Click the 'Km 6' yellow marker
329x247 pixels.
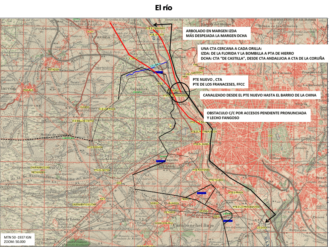119,183
